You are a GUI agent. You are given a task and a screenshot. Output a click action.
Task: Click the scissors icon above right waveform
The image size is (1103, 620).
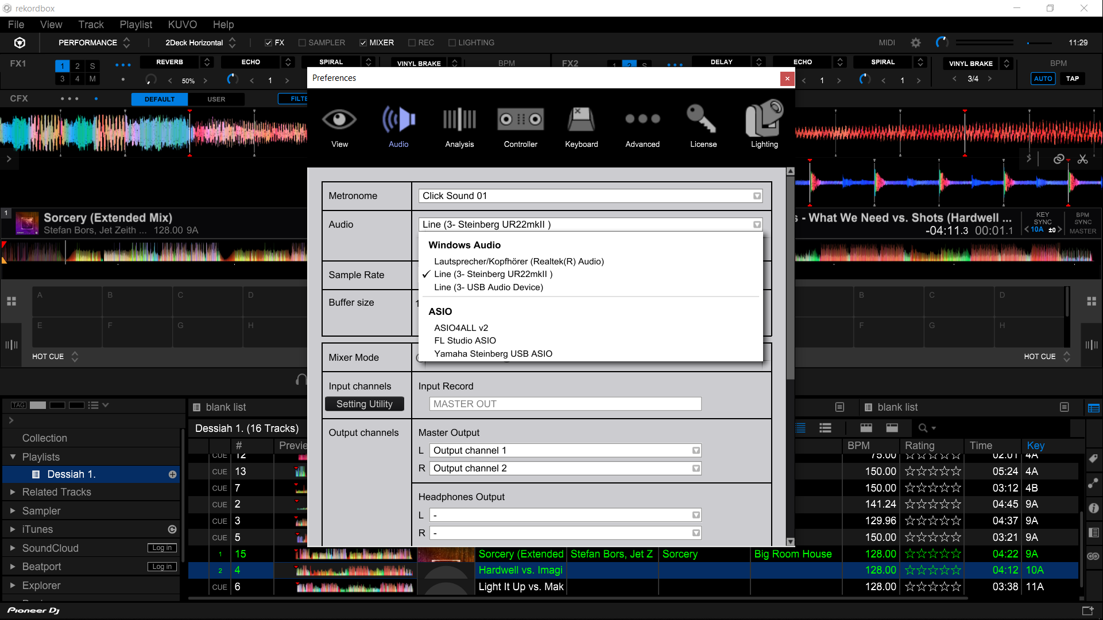pos(1083,159)
